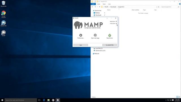Select Quick access in the navigation pane

[97, 10]
